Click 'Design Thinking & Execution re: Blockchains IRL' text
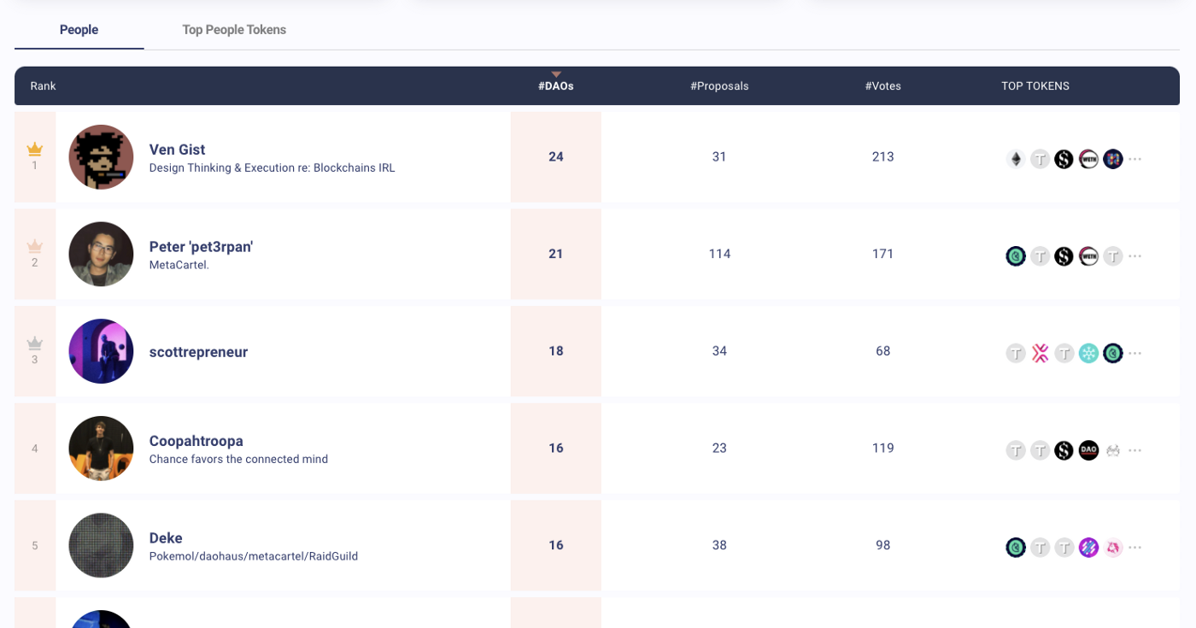Image resolution: width=1196 pixels, height=628 pixels. (272, 168)
